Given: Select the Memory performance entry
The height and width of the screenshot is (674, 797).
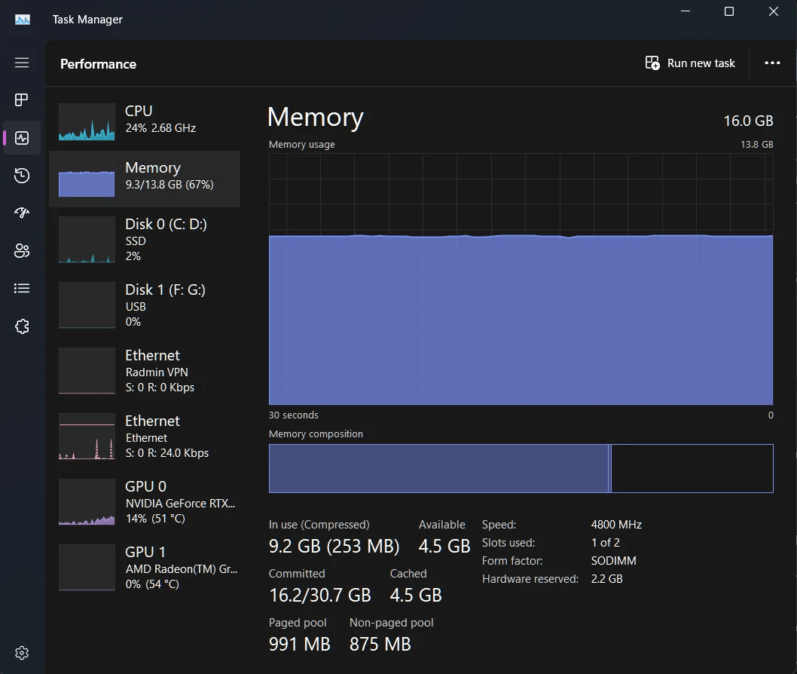Looking at the screenshot, I should point(145,179).
